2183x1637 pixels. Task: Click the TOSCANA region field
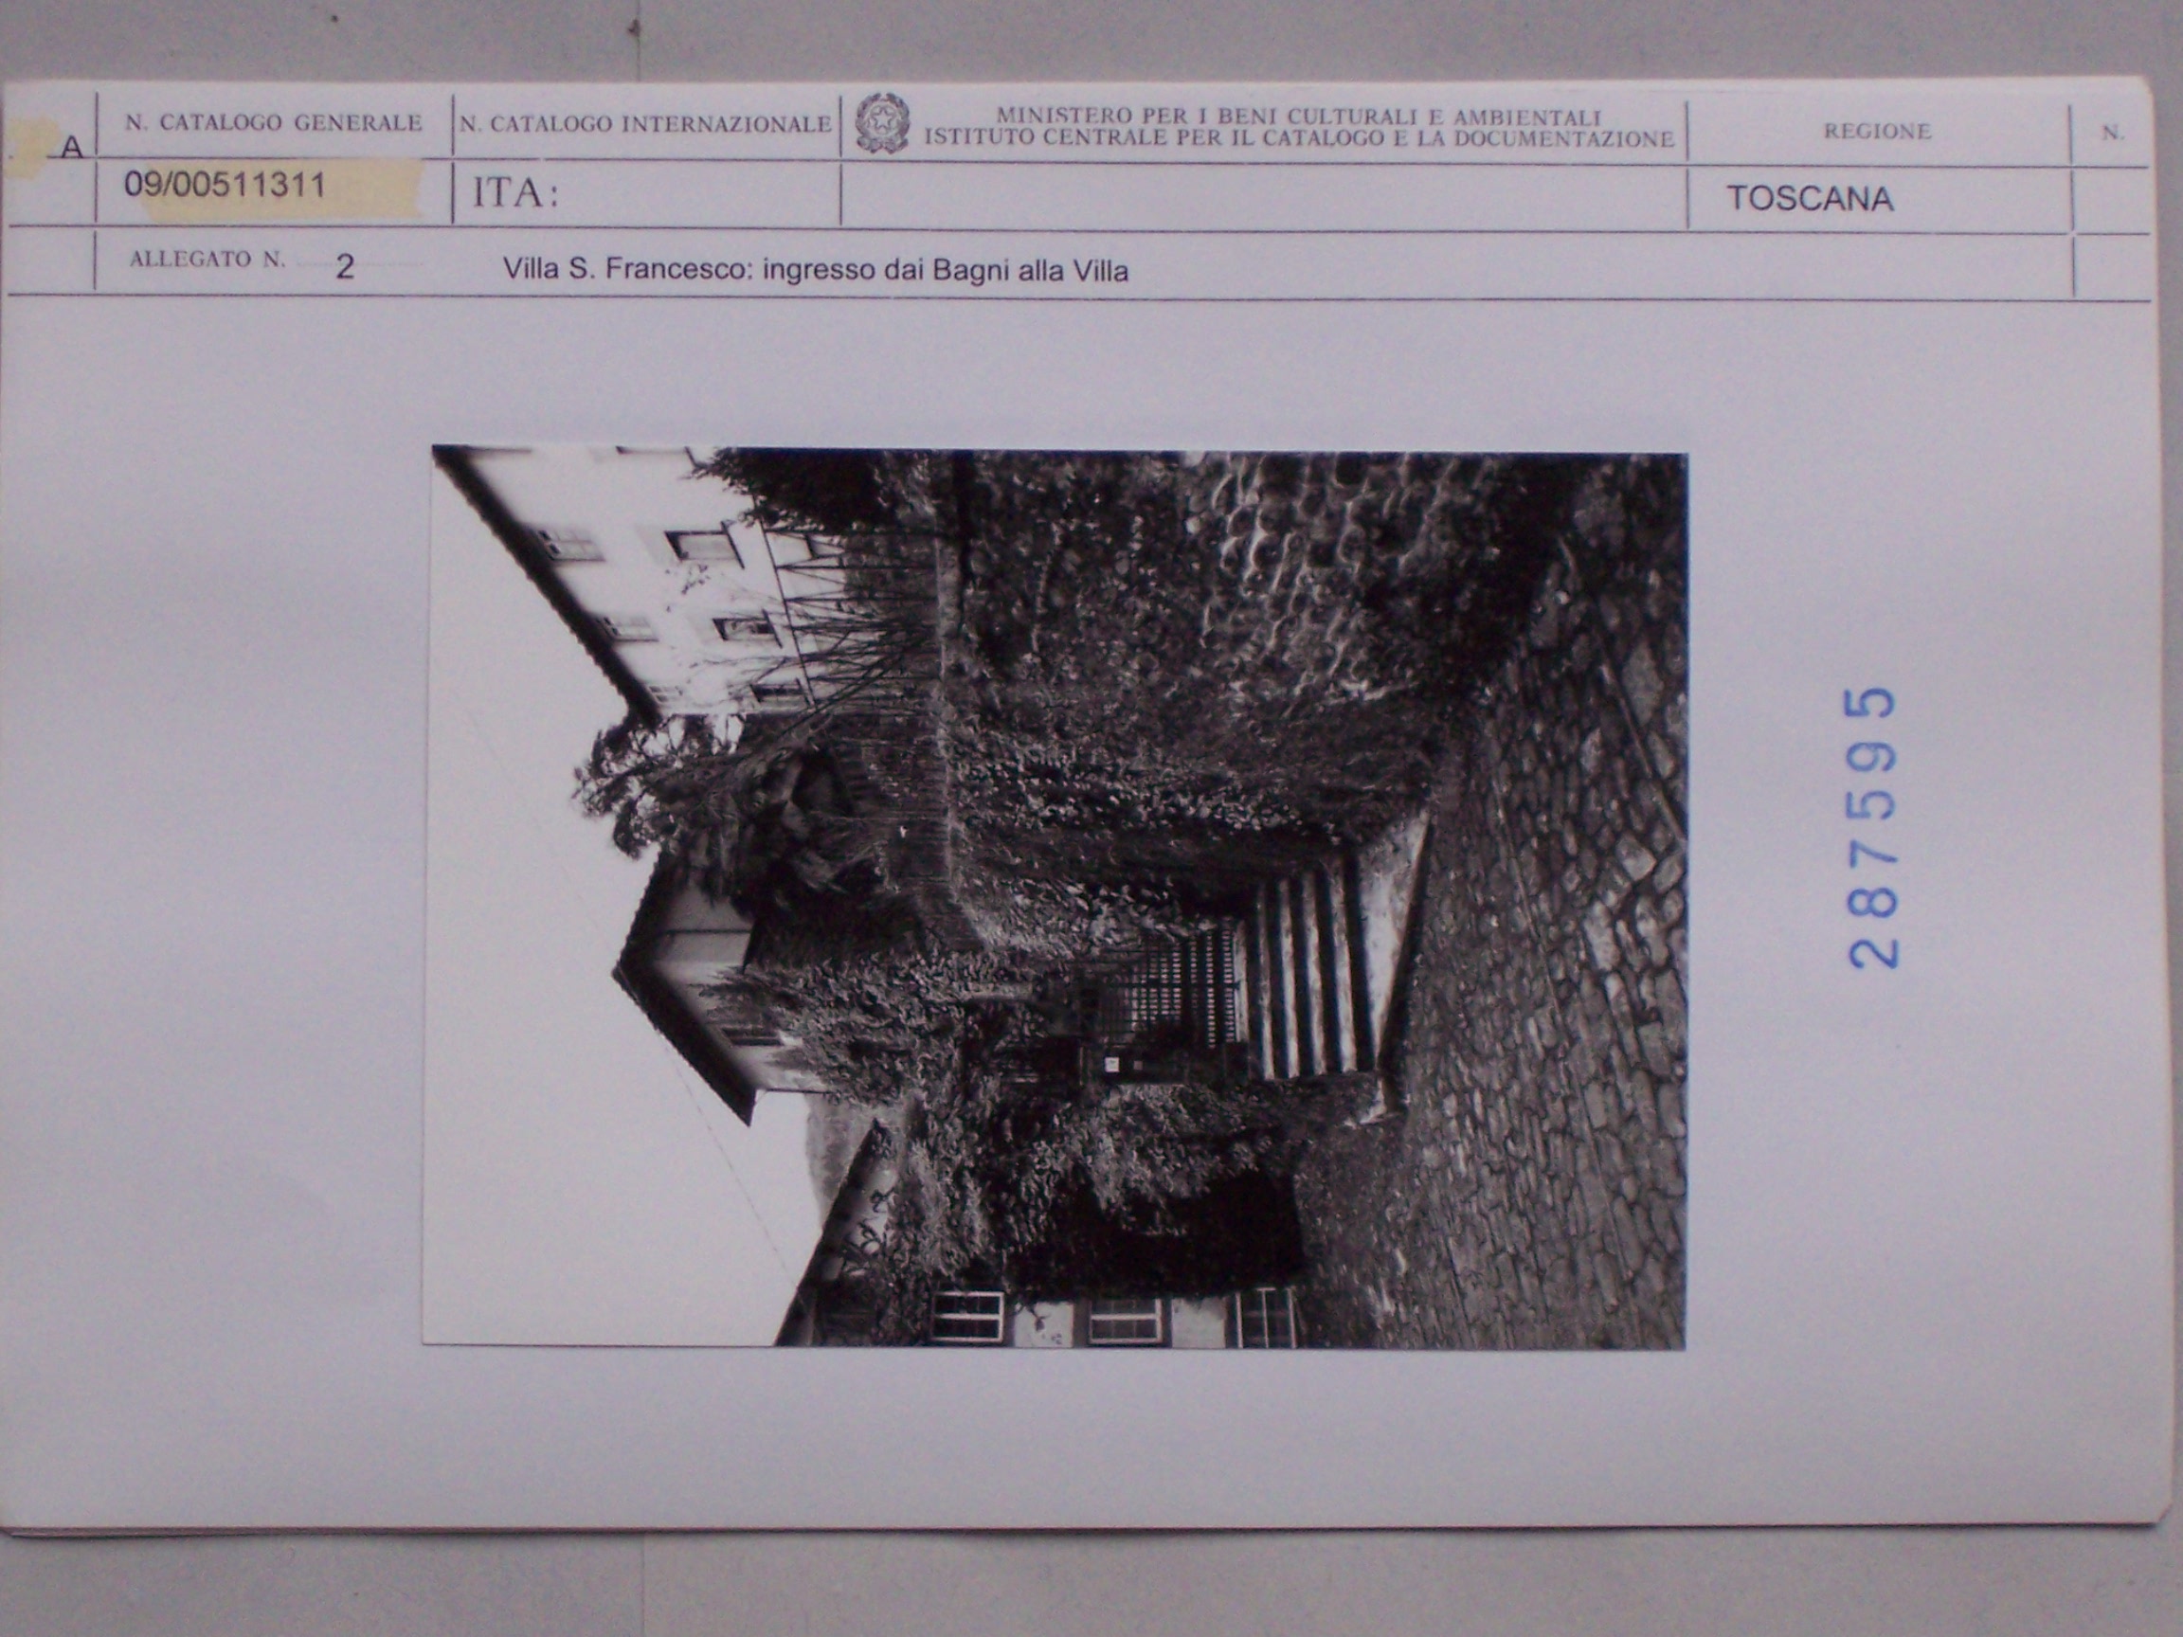click(1809, 199)
